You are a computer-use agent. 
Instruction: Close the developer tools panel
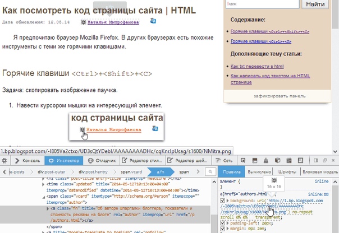point(333,160)
